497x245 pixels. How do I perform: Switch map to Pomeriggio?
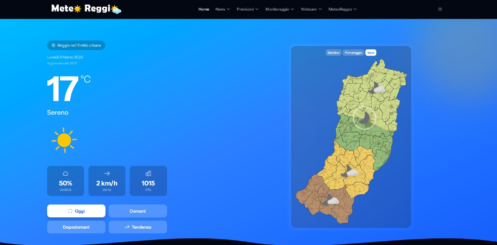(x=353, y=53)
